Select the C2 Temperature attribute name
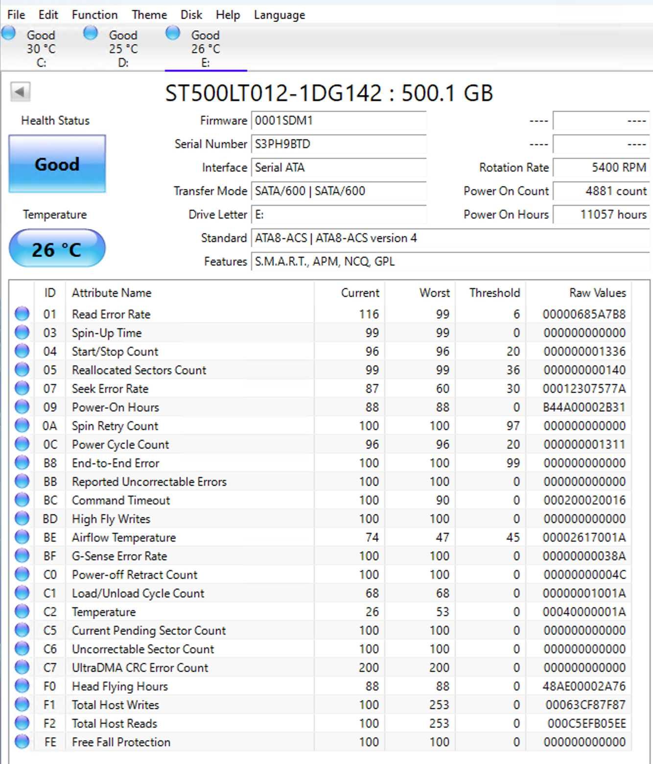 tap(104, 612)
